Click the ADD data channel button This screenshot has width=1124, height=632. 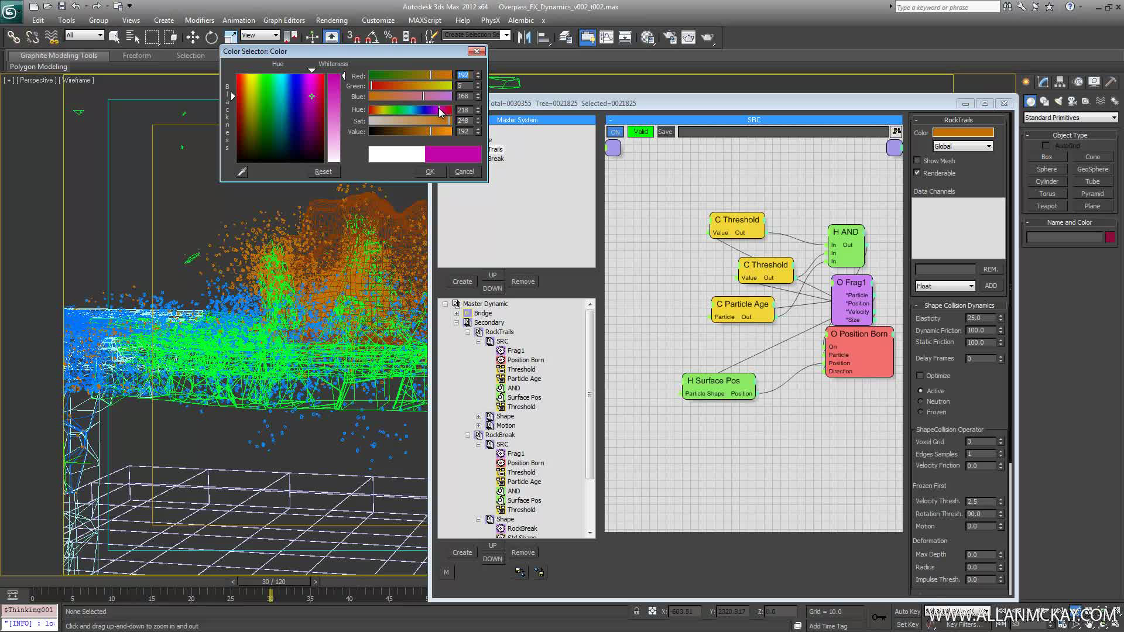tap(991, 286)
